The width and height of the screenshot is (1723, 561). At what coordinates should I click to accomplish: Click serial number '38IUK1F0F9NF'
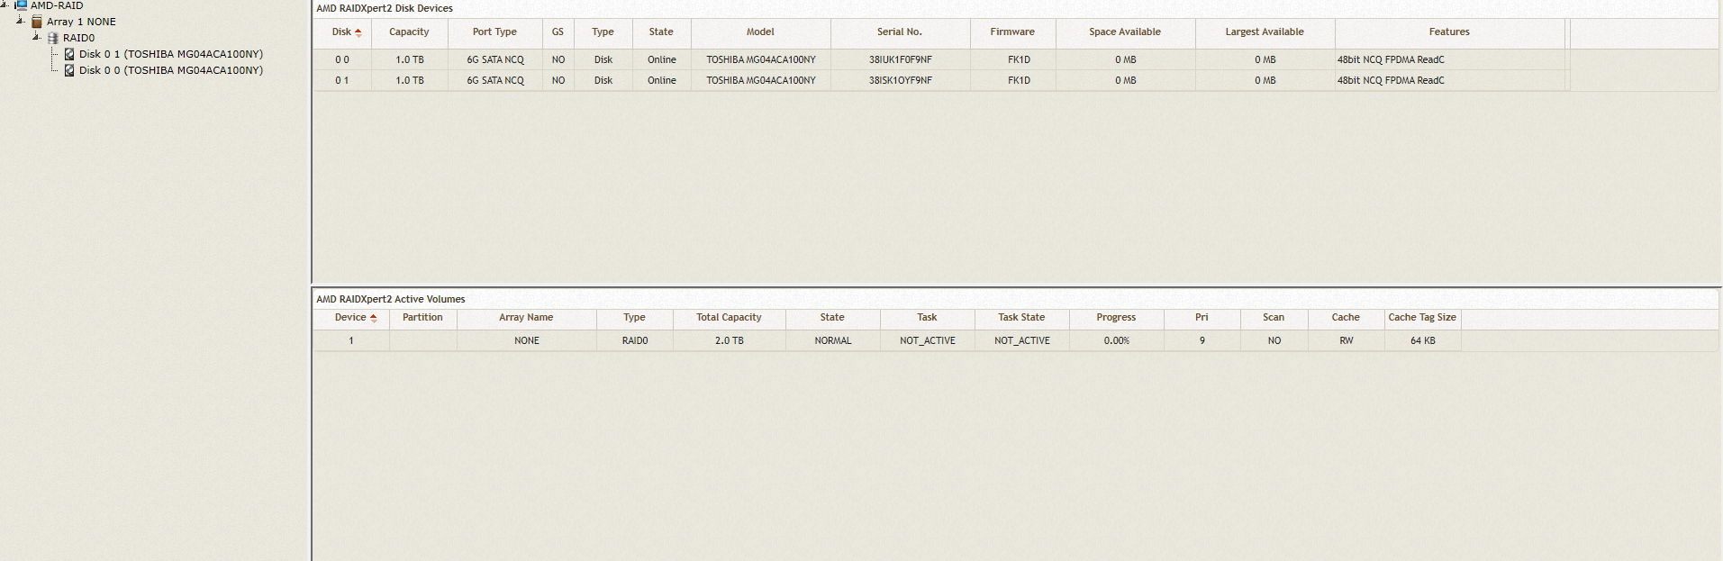click(901, 59)
